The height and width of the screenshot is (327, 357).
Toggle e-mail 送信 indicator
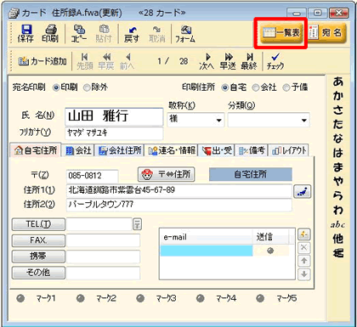click(x=270, y=251)
